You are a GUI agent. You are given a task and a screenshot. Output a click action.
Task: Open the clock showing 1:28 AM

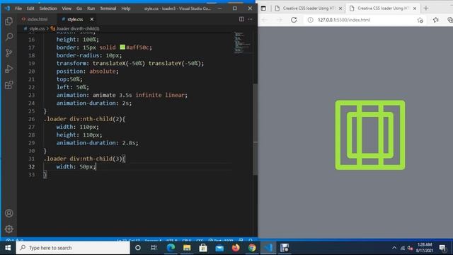[425, 248]
